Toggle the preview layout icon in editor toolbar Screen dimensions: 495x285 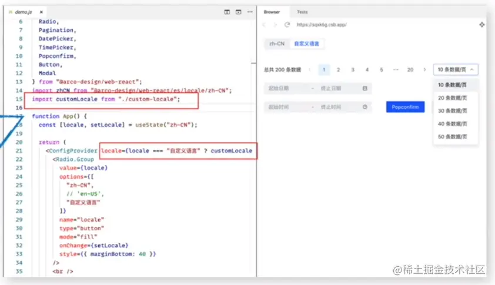click(x=238, y=12)
